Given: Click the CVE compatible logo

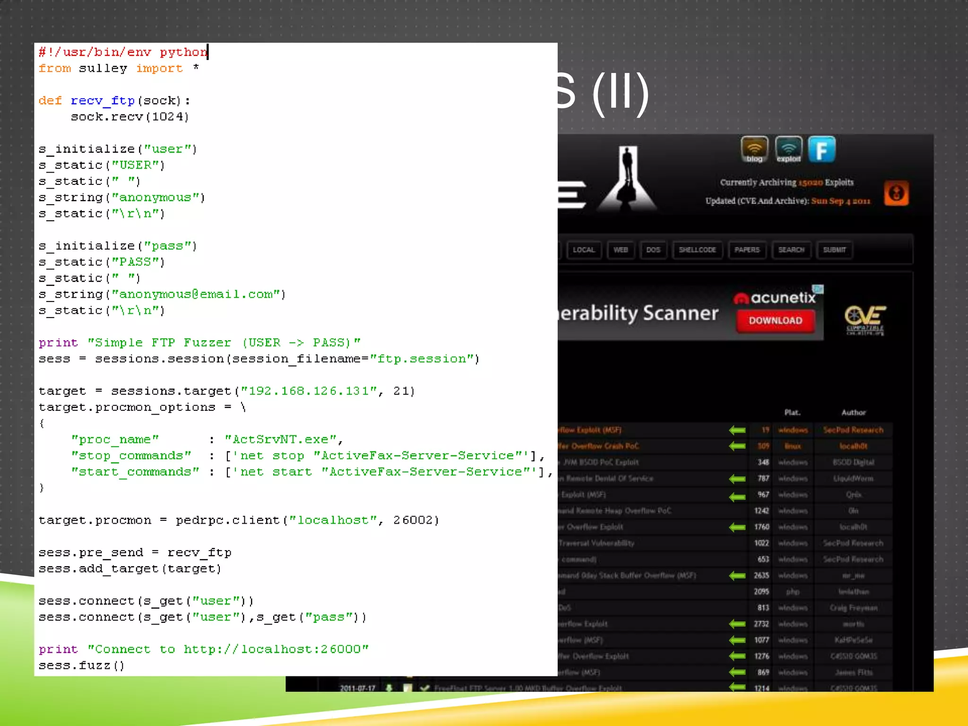Looking at the screenshot, I should point(865,320).
